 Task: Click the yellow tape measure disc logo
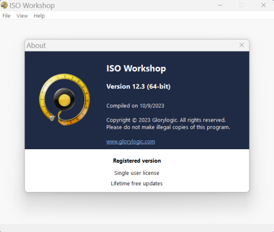click(x=65, y=100)
